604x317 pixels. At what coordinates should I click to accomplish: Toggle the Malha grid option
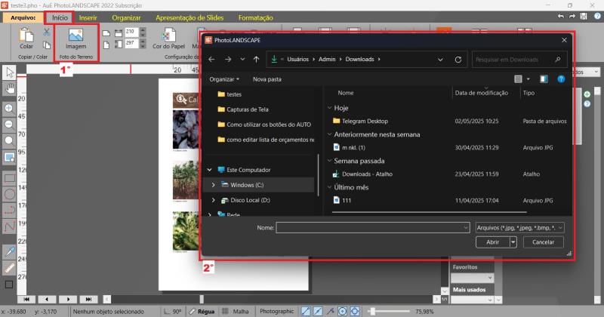[236, 311]
